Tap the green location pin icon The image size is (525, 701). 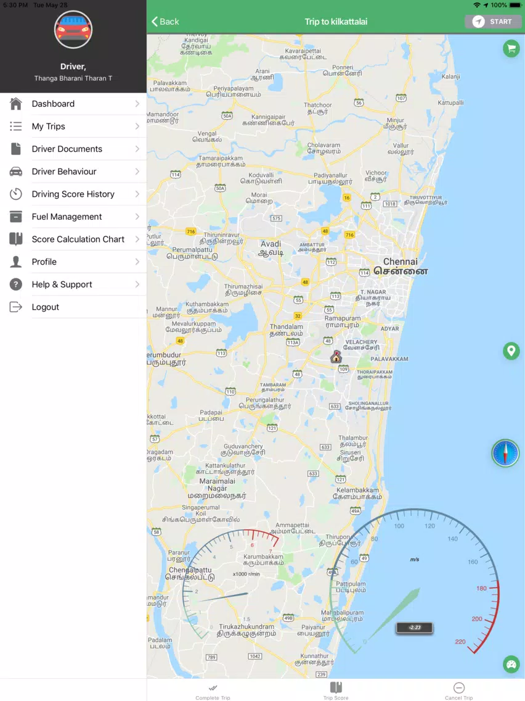tap(511, 351)
